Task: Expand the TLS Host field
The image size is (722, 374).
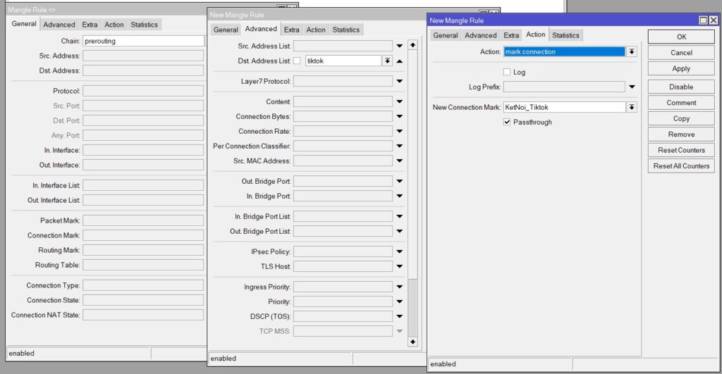Action: coord(400,266)
